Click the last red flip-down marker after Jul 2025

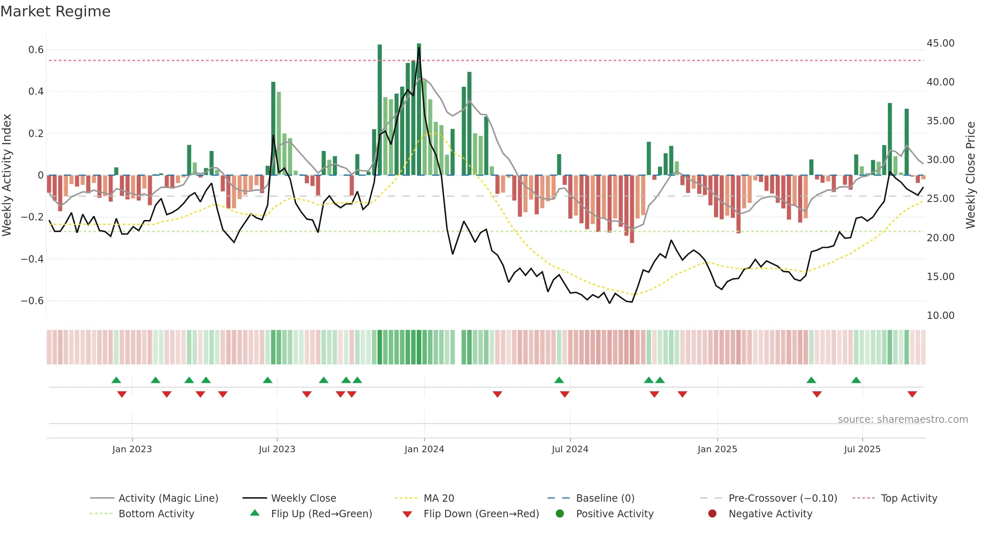click(x=912, y=394)
